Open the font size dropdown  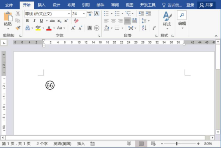pyautogui.click(x=84, y=13)
